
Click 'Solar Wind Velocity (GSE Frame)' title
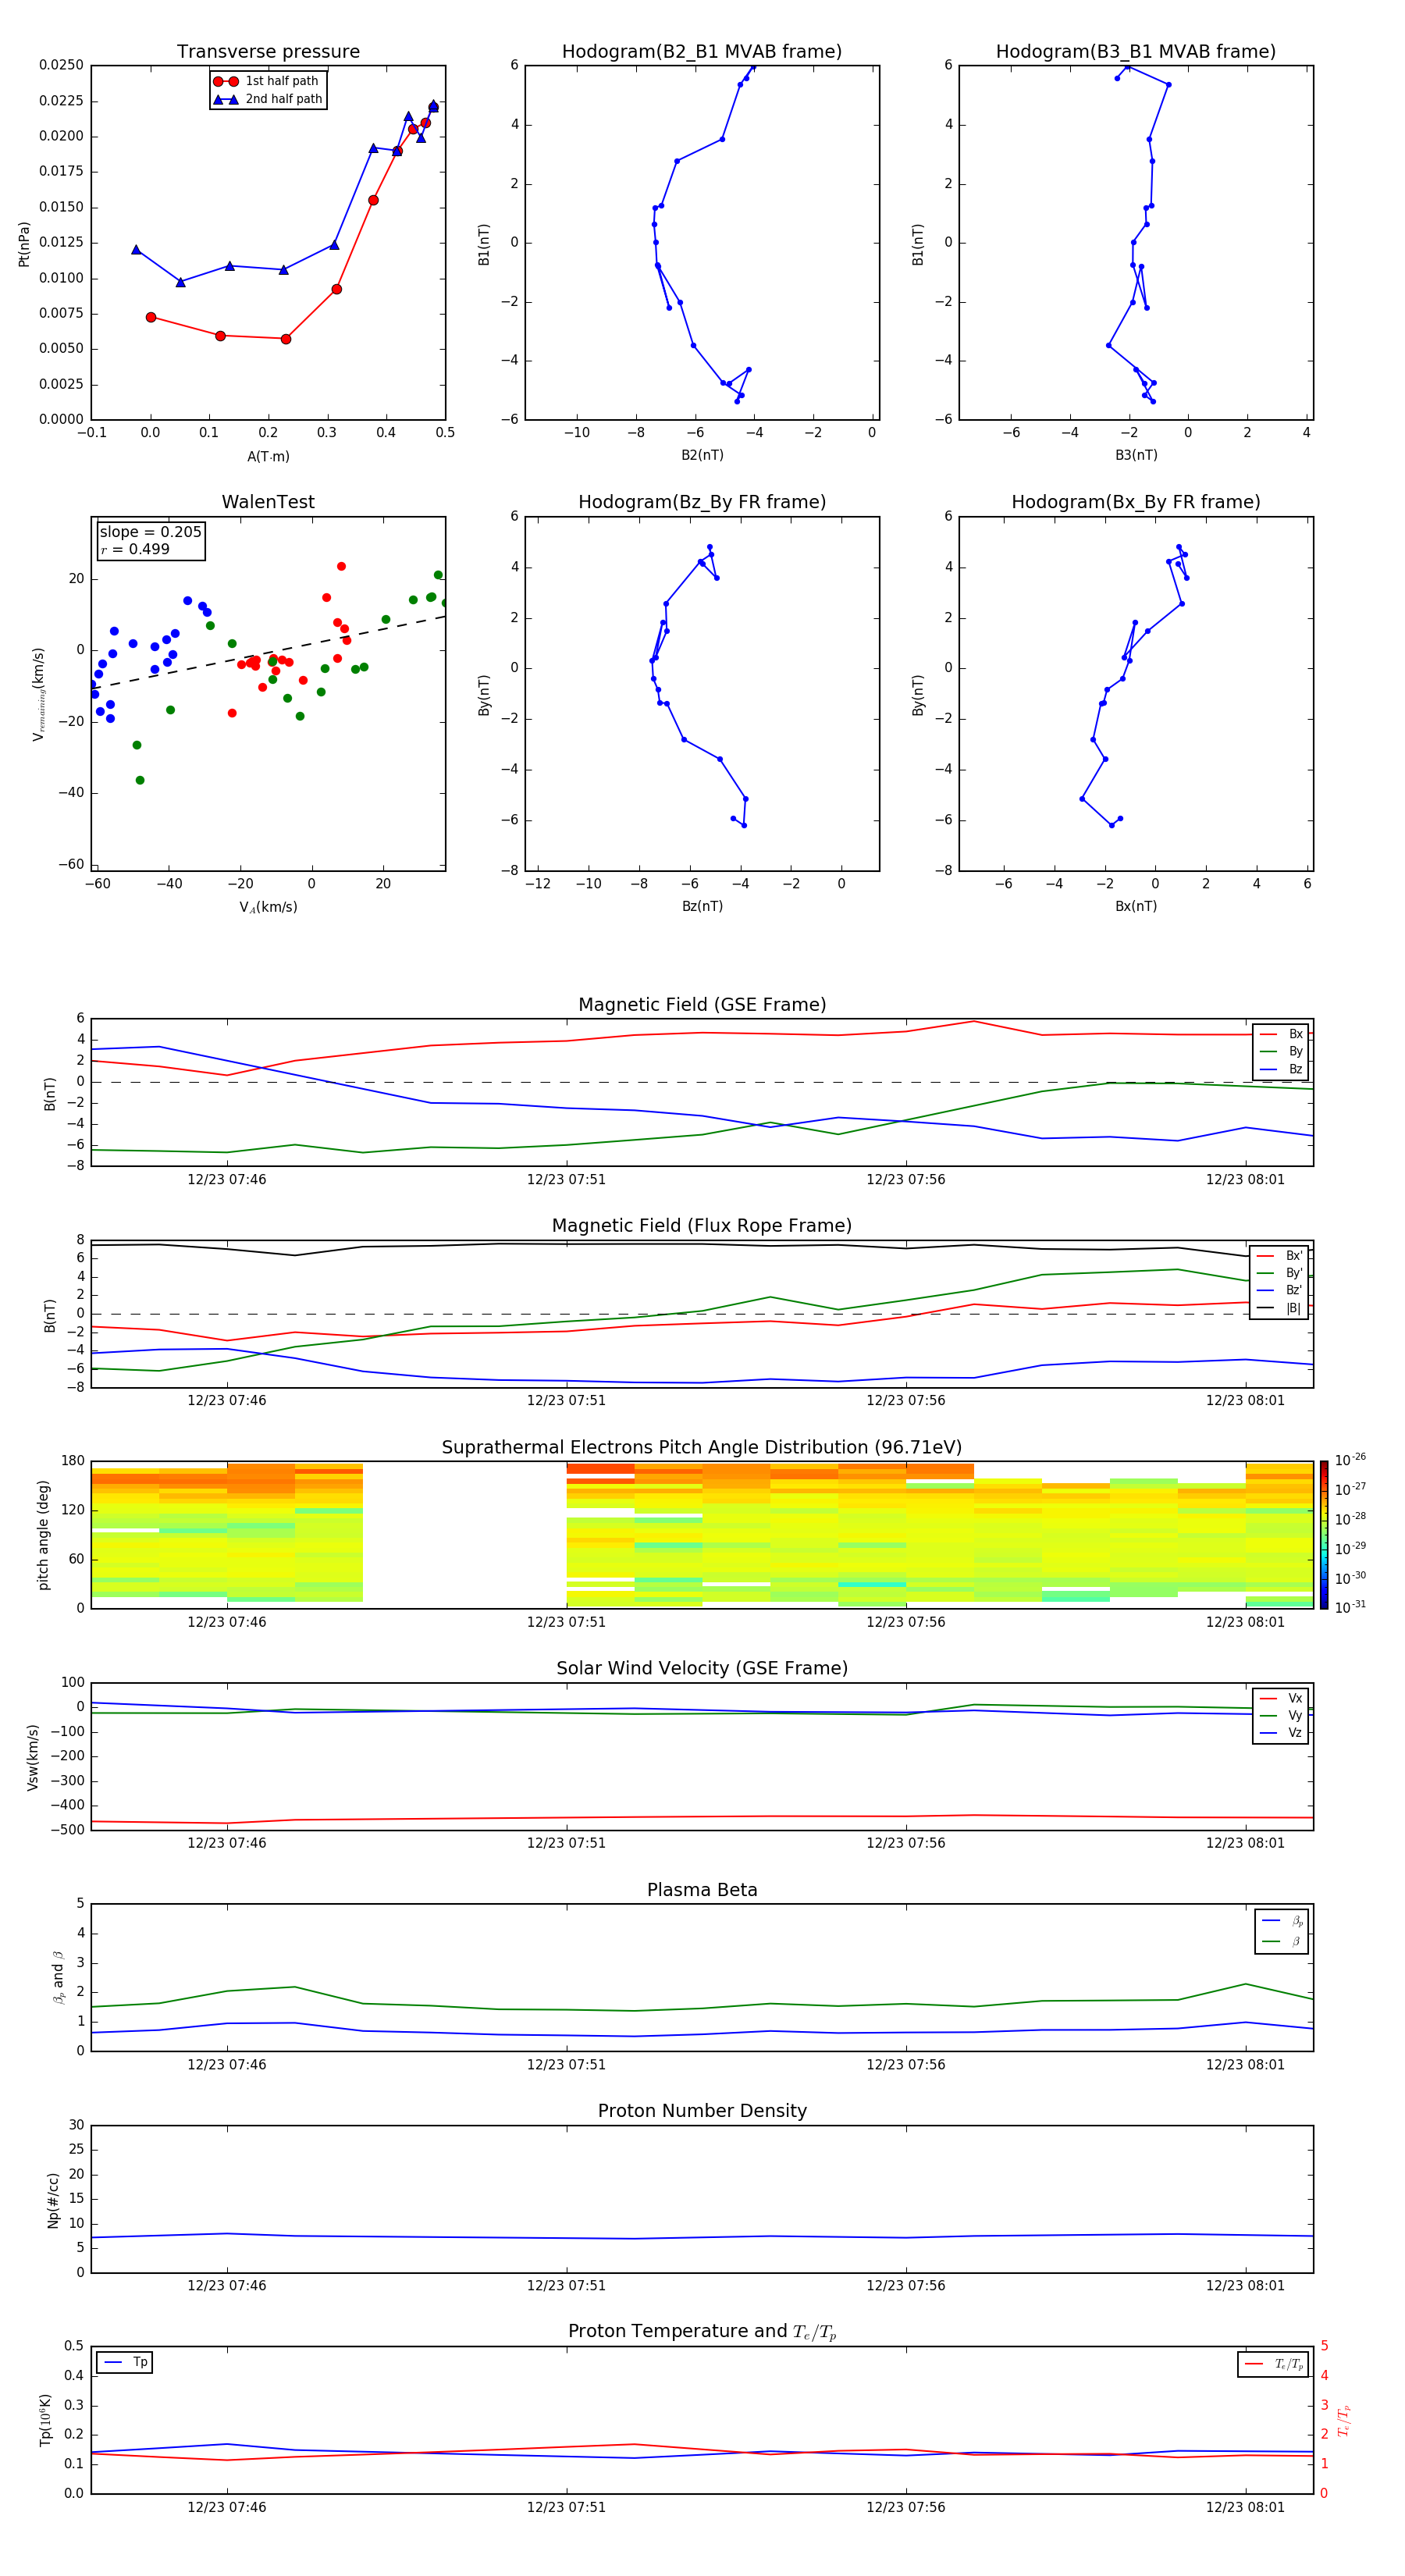pyautogui.click(x=702, y=1668)
